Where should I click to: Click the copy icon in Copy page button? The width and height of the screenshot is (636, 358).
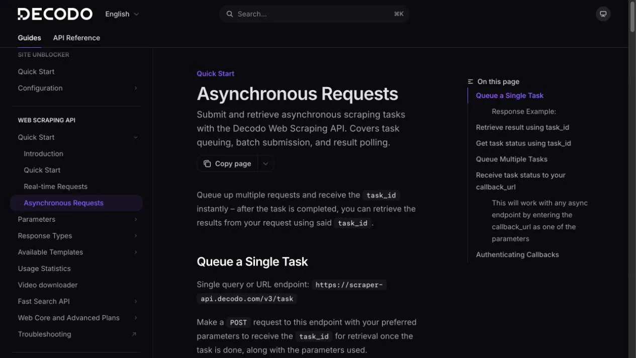[207, 164]
